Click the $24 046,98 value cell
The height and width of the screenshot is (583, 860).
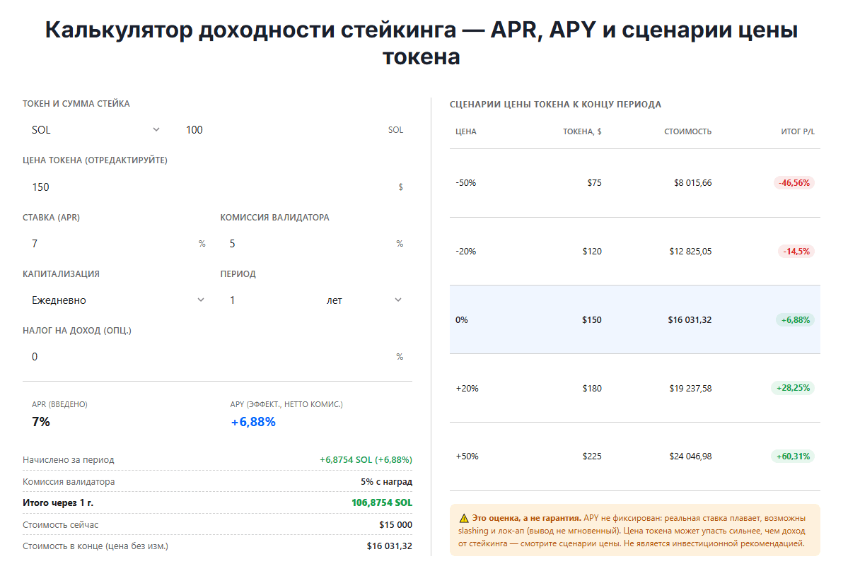[x=691, y=457]
